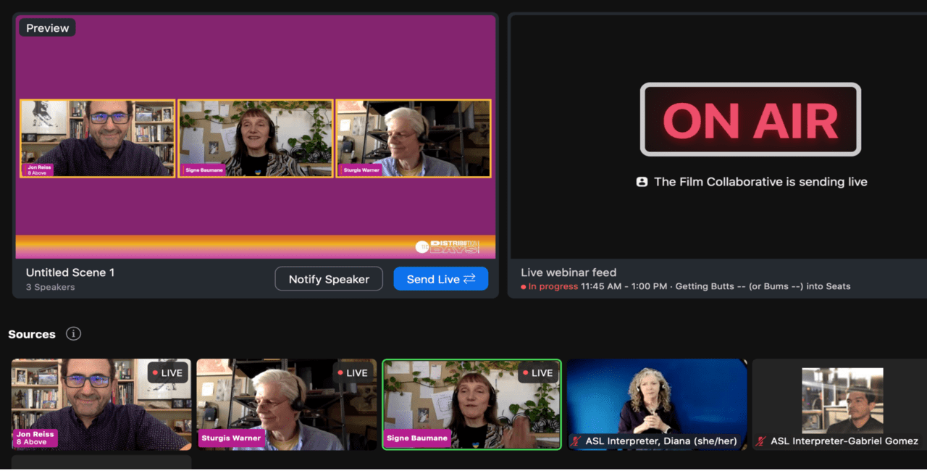Click LIVE badge on Jon Reiss source

click(x=168, y=372)
